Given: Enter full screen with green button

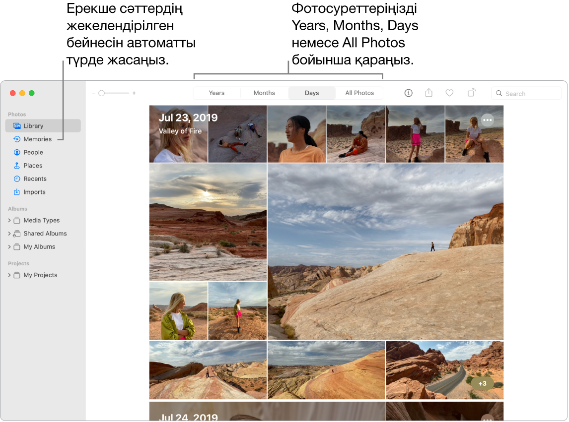Looking at the screenshot, I should click(32, 93).
